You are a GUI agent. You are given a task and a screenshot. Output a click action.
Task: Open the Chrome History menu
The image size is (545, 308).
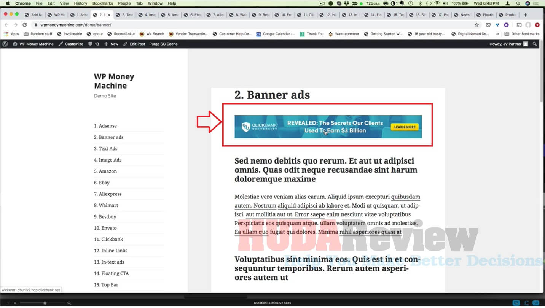click(x=81, y=3)
